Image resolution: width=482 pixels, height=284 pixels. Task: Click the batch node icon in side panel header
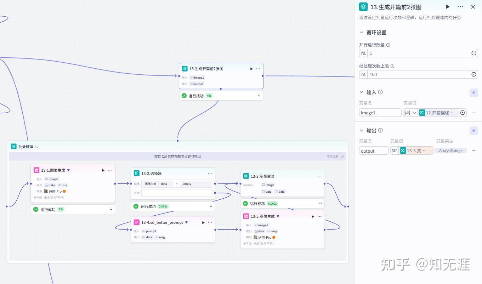363,7
